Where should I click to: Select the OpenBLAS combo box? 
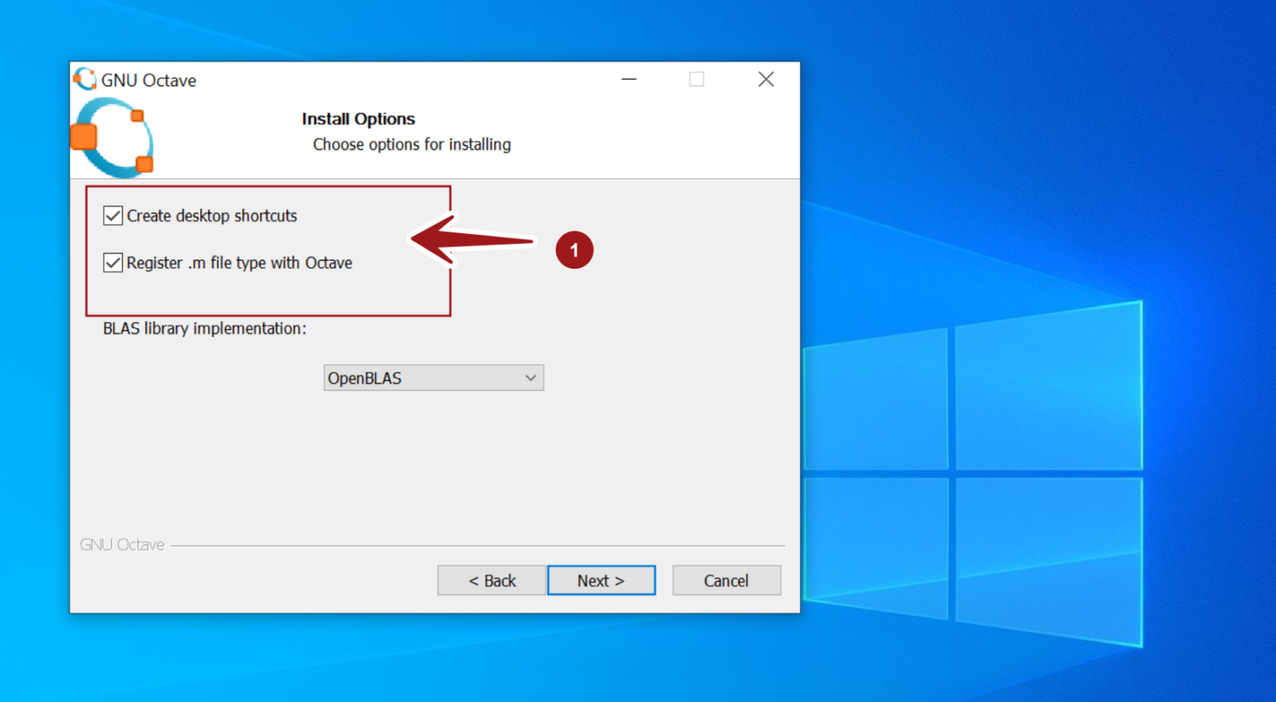point(433,378)
